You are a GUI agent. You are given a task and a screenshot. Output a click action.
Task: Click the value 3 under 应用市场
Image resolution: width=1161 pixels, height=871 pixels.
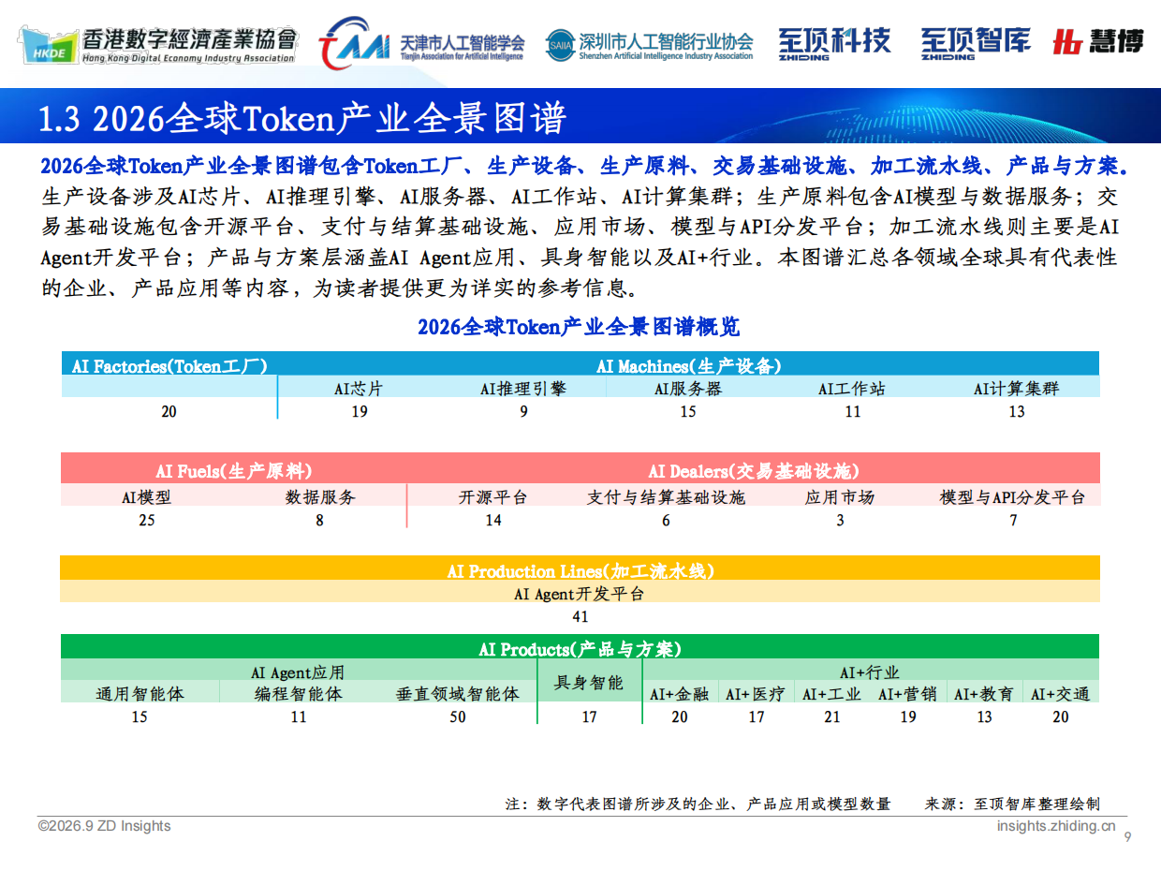pyautogui.click(x=840, y=520)
